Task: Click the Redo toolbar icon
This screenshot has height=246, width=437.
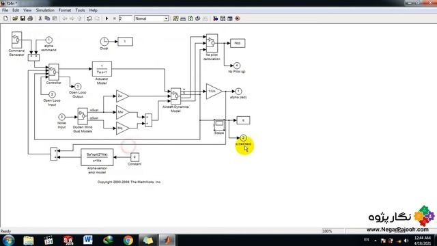Action: tap(97, 18)
